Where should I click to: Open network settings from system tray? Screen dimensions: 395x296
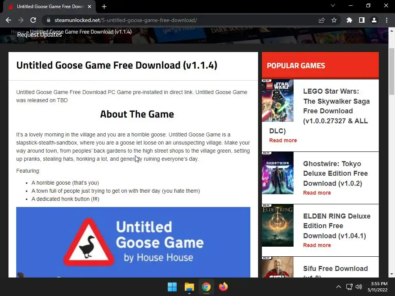pos(349,287)
